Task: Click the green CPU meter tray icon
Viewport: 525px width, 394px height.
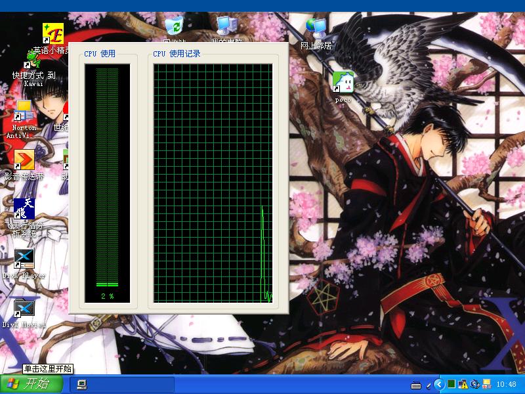Action: (x=451, y=384)
